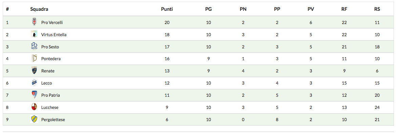Click the Pro Vercelli team crest icon
Screen dimensions: 399x136
[34, 22]
